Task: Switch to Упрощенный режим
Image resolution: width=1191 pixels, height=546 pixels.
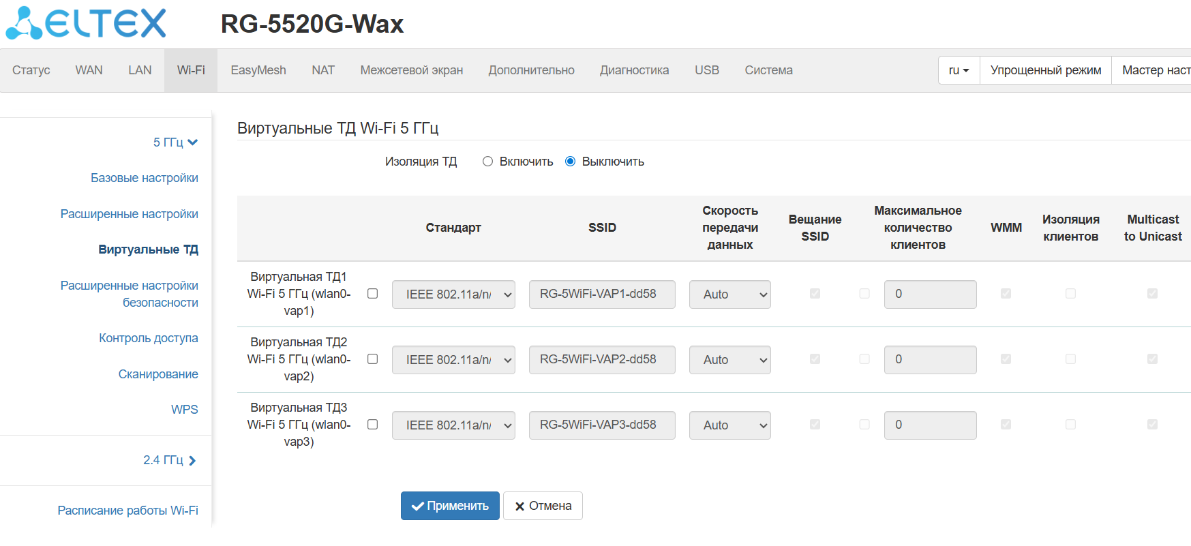Action: (x=1045, y=70)
